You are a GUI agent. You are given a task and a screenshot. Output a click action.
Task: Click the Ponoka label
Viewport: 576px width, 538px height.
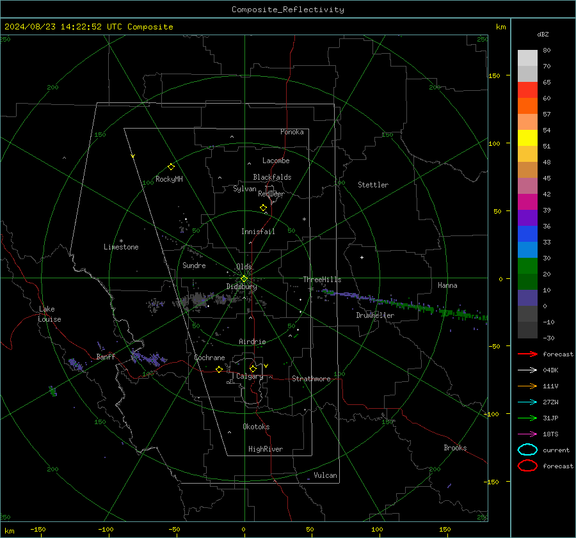(292, 132)
